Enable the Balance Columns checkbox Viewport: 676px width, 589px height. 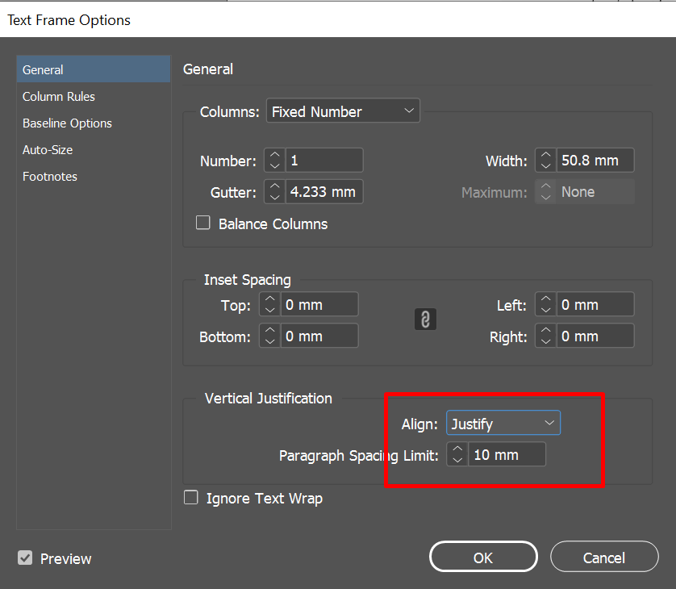point(203,223)
